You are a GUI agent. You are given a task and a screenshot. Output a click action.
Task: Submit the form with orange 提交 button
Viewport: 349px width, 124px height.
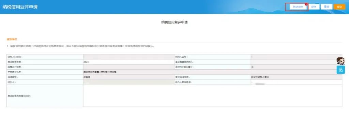(339, 7)
